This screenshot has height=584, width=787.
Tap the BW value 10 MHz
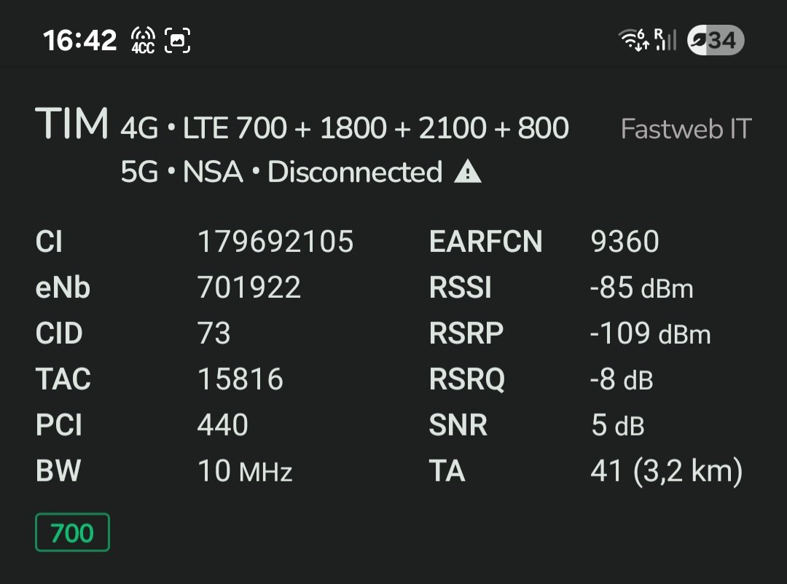click(x=245, y=471)
